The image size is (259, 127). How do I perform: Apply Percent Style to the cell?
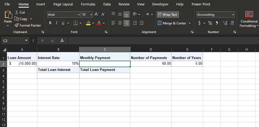tap(210, 23)
